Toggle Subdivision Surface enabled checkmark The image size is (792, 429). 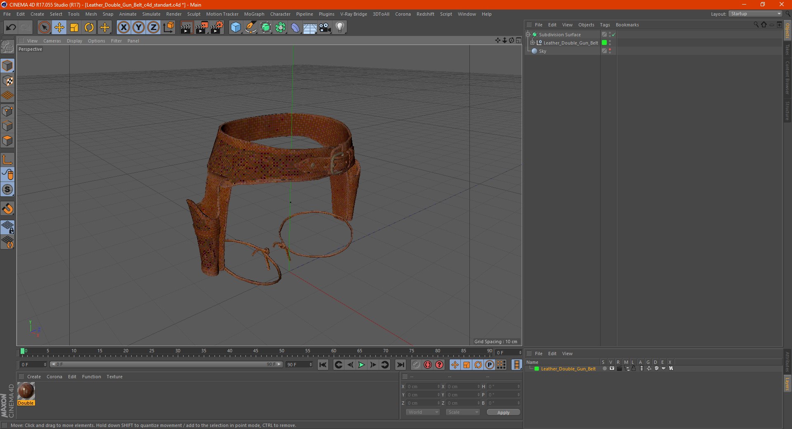coord(614,35)
